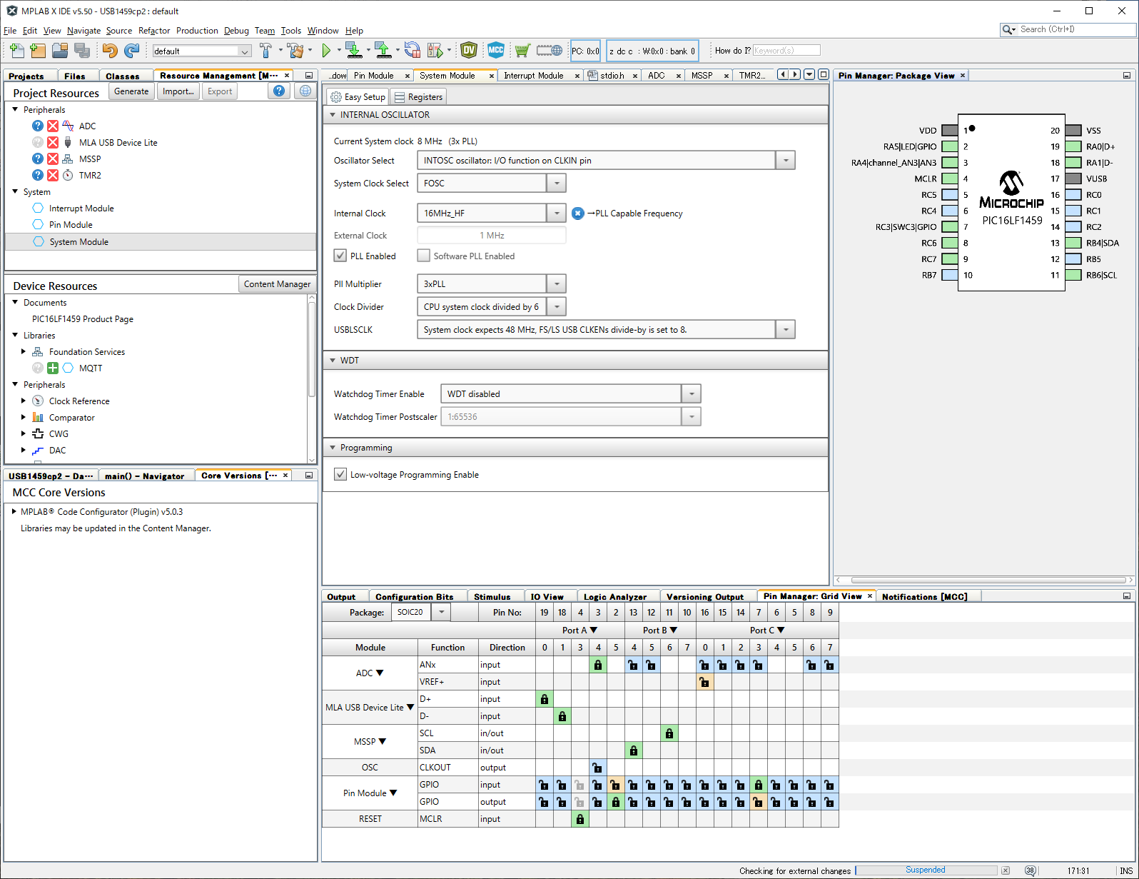Toggle SDA lock on Port B pin 4
Viewport: 1139px width, 879px height.
[634, 750]
